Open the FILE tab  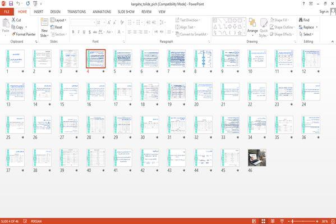point(7,12)
